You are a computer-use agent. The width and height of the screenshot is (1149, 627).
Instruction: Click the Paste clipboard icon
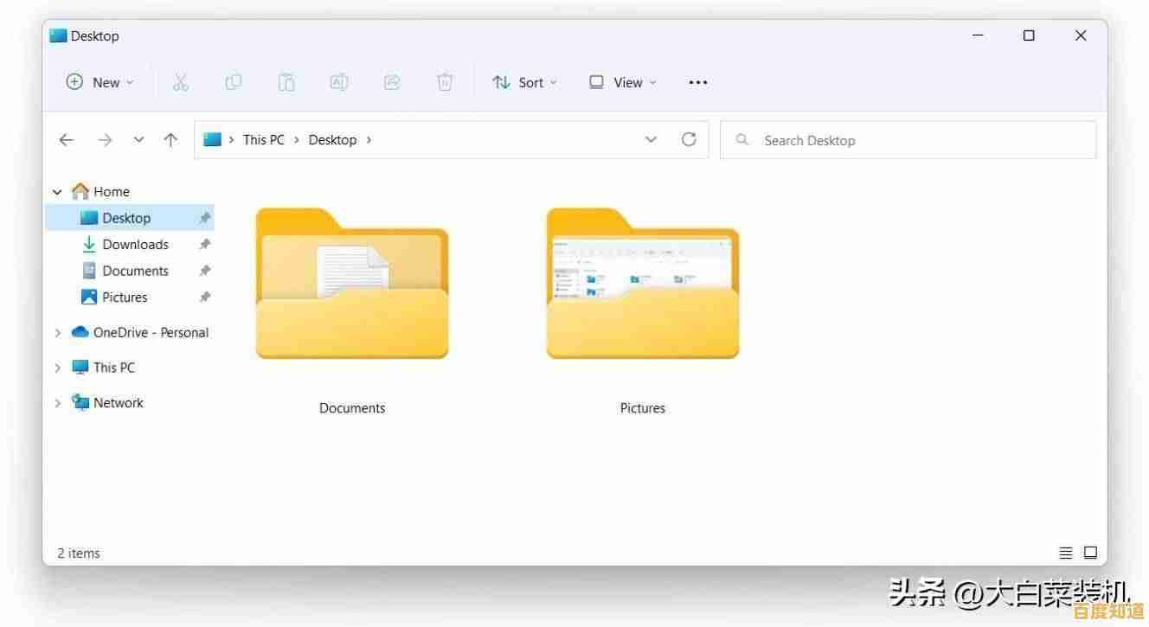(286, 82)
